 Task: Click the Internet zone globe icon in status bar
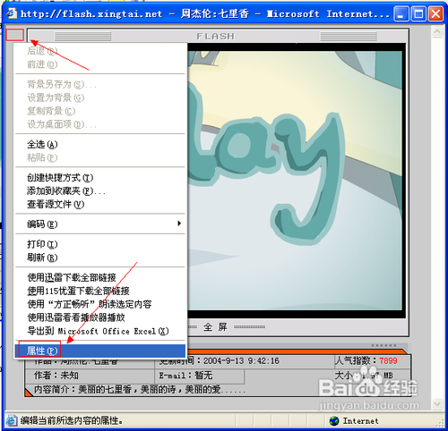(334, 421)
